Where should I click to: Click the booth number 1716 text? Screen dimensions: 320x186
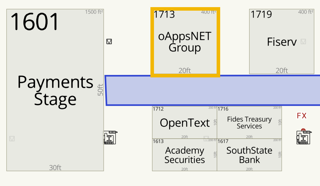(x=223, y=109)
